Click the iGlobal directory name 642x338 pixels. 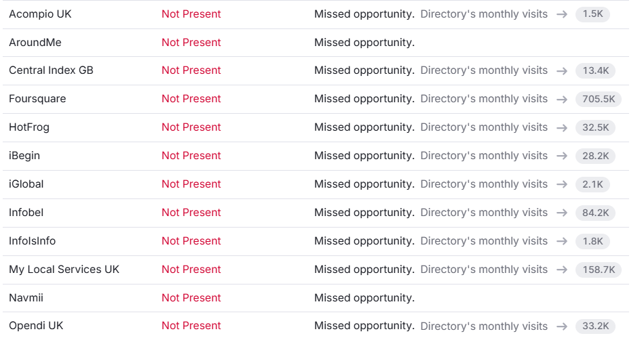pos(26,184)
